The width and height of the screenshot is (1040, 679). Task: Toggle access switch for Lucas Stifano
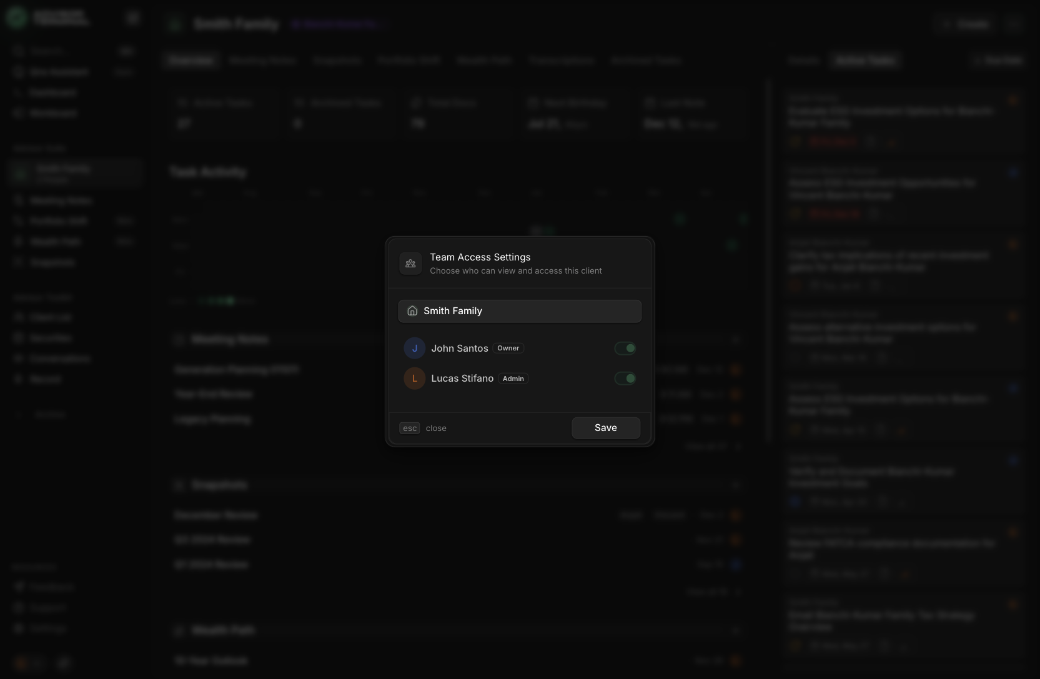[x=625, y=379]
